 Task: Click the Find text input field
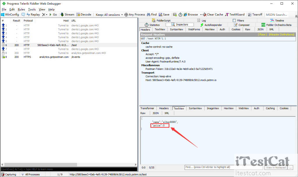coord(224,167)
